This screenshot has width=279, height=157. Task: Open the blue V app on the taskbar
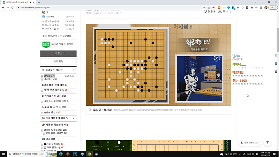tap(75, 154)
